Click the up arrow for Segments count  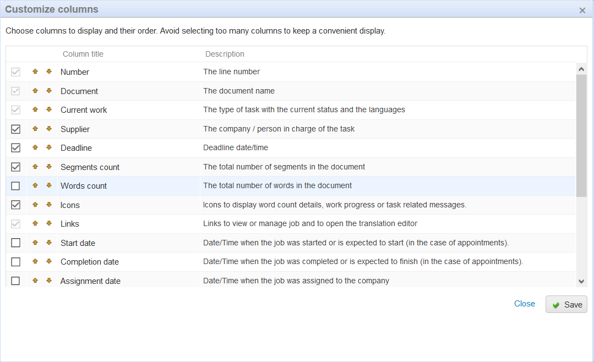(35, 167)
